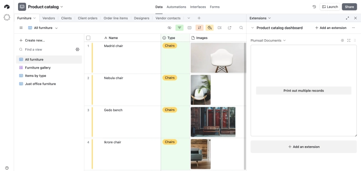Open the orange sort icon
The height and width of the screenshot is (171, 361).
pos(199,28)
